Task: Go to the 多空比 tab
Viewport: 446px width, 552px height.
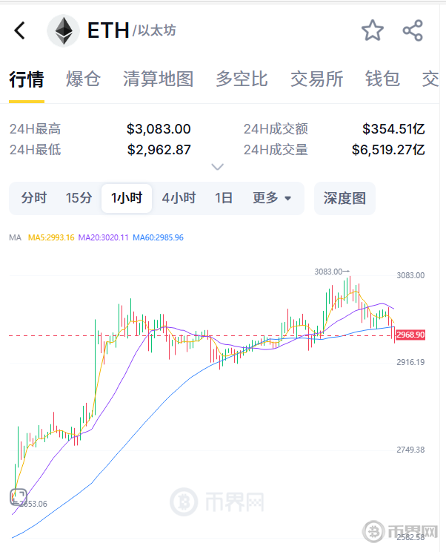Action: pos(242,79)
